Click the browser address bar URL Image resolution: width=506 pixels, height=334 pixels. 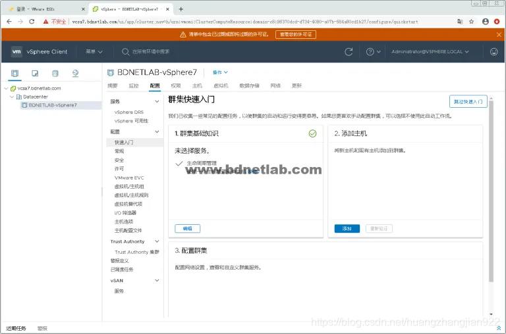244,22
